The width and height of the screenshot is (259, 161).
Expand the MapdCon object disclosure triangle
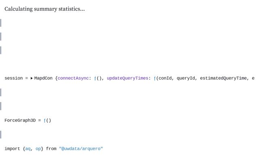click(32, 78)
